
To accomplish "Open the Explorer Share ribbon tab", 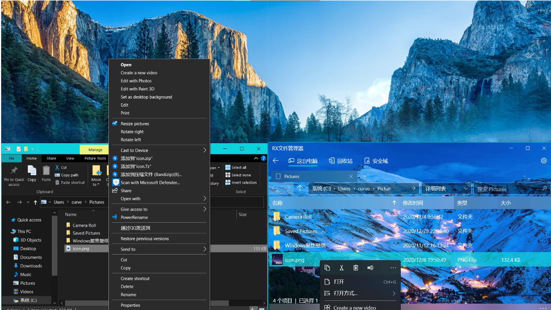I will 51,158.
